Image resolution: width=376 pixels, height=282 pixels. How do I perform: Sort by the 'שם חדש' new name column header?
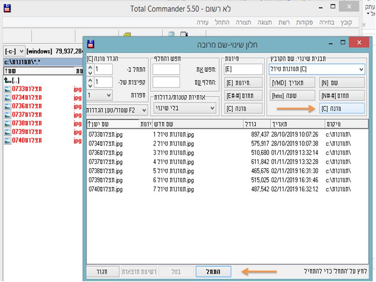click(198, 124)
